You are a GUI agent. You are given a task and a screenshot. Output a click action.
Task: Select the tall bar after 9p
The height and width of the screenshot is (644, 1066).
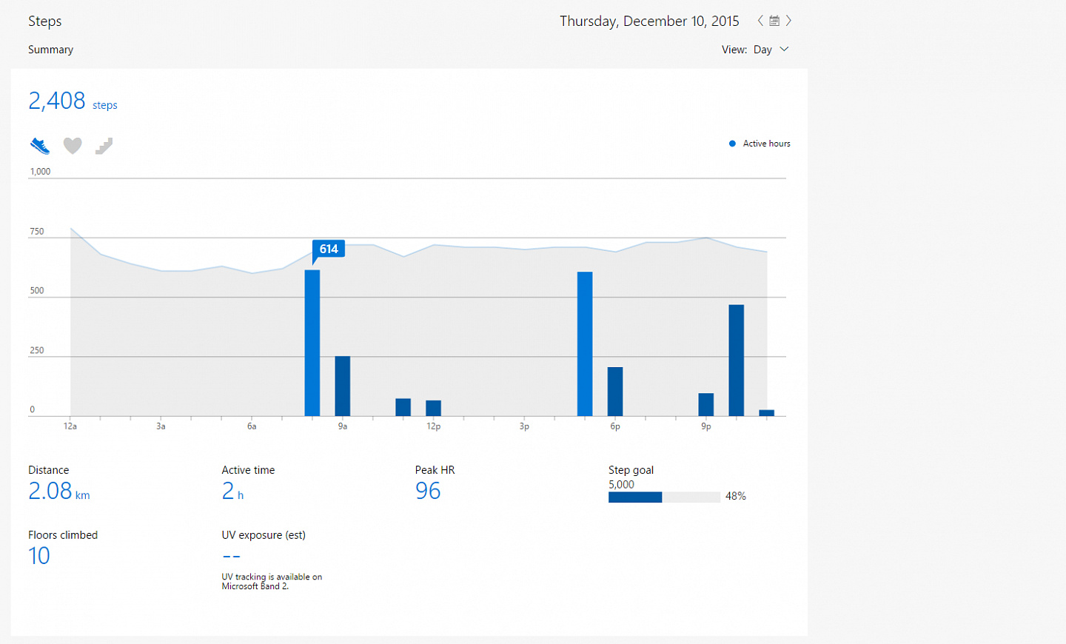pos(736,360)
